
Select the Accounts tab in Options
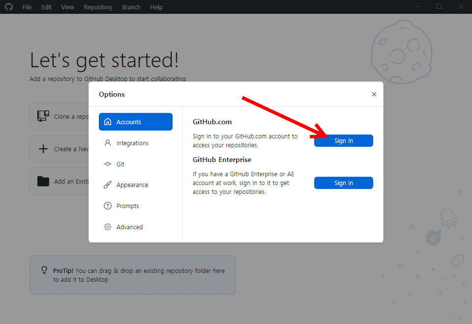136,122
